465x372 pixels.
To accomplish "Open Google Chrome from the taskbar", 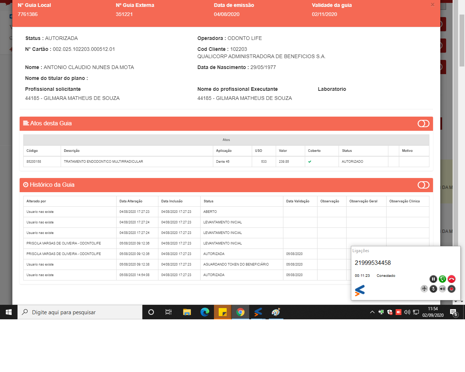I will pyautogui.click(x=240, y=312).
